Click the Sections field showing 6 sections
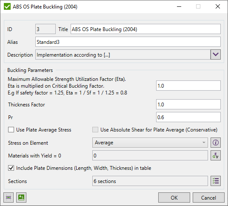The image size is (228, 206). (150, 181)
